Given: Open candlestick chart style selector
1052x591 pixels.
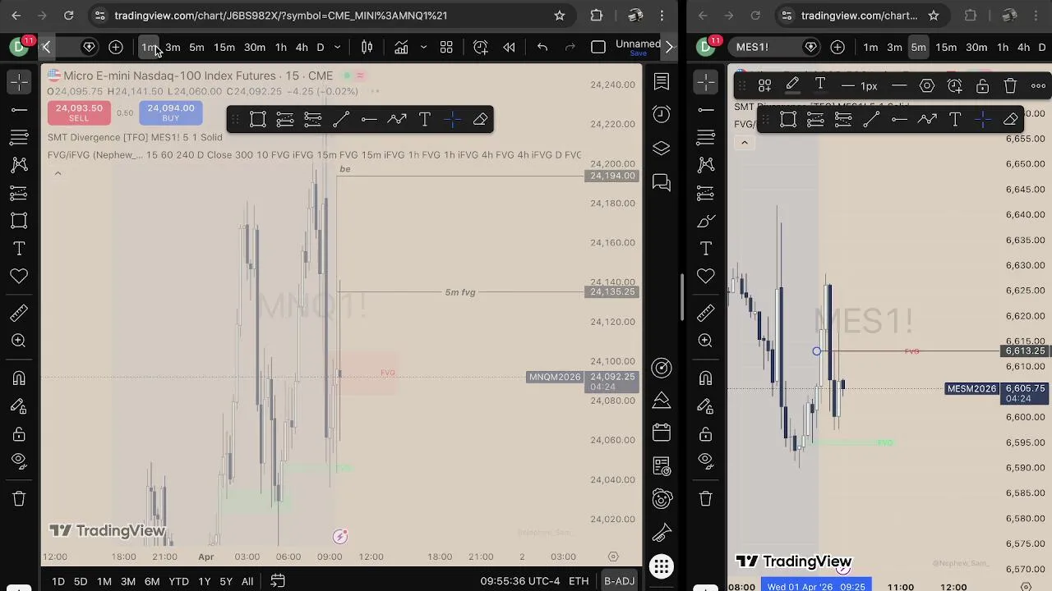Looking at the screenshot, I should click(x=367, y=48).
